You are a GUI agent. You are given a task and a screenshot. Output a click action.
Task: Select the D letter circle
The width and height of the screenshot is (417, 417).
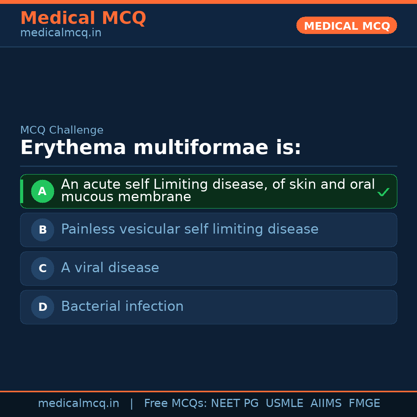(x=42, y=307)
